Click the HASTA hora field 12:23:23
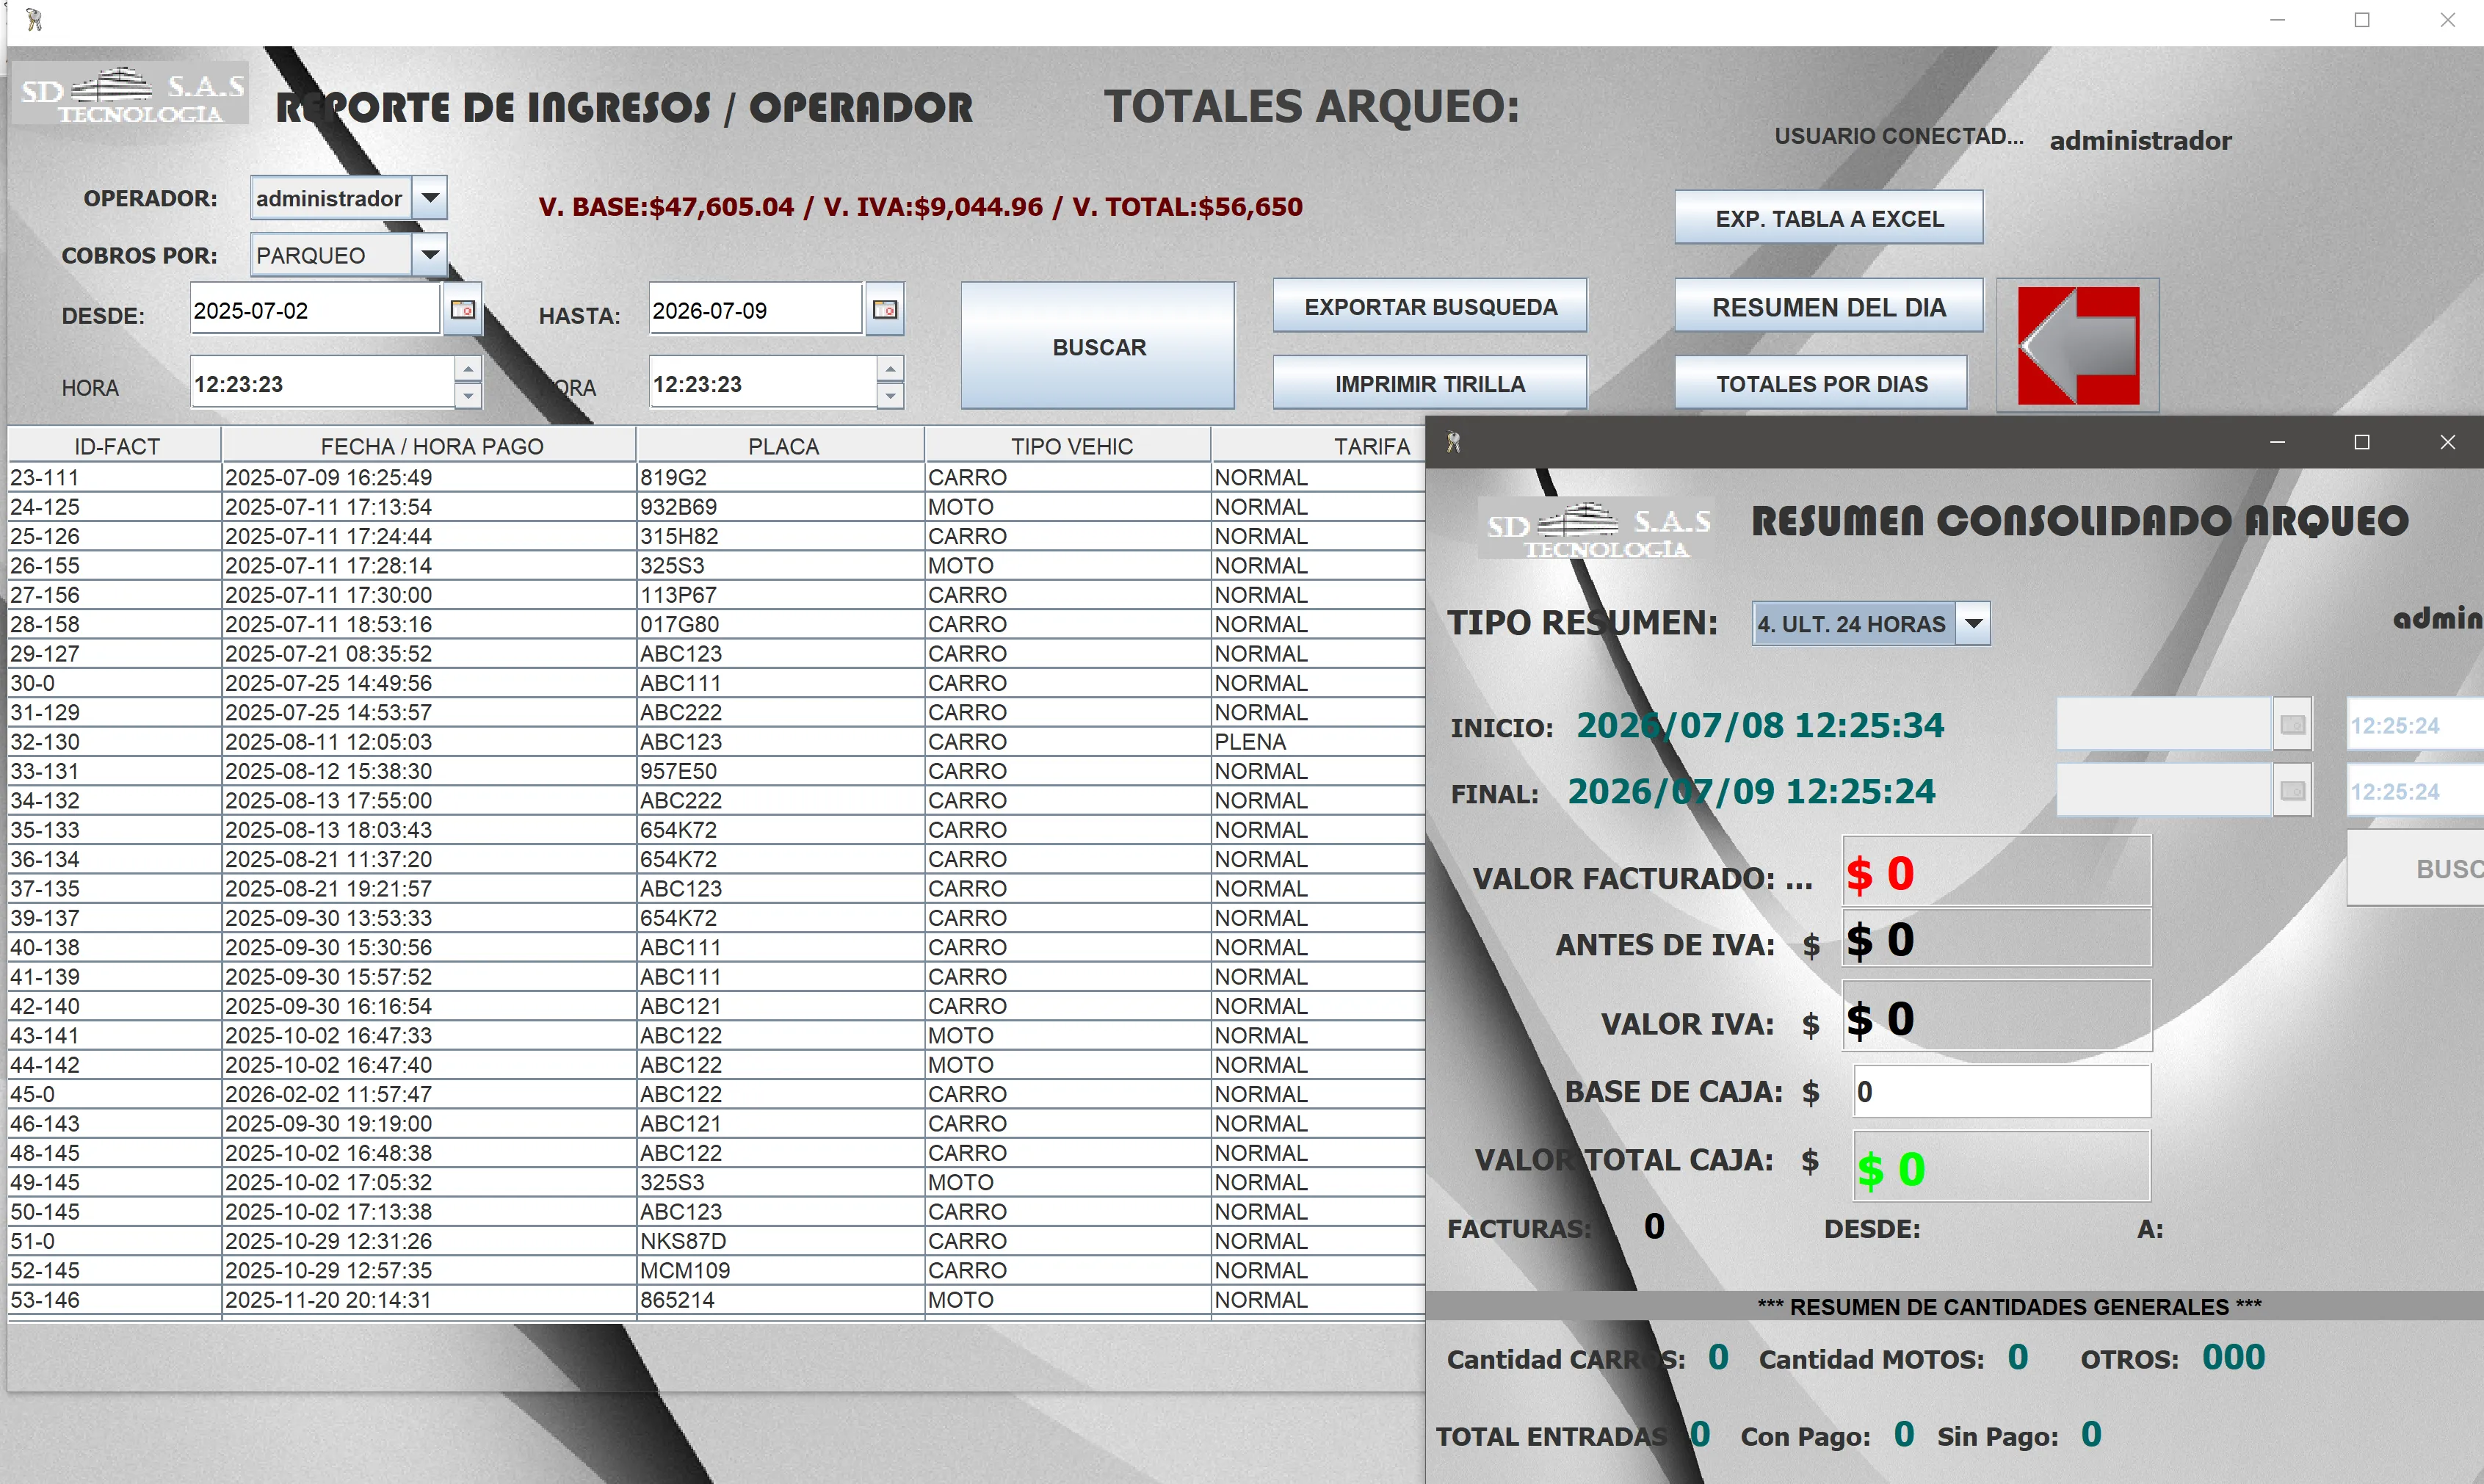The height and width of the screenshot is (1484, 2484). click(762, 383)
